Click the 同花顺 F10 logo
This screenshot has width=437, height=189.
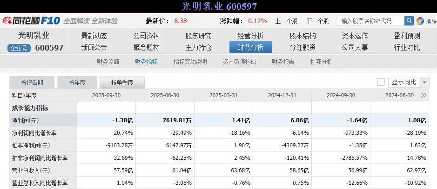[x=31, y=21]
